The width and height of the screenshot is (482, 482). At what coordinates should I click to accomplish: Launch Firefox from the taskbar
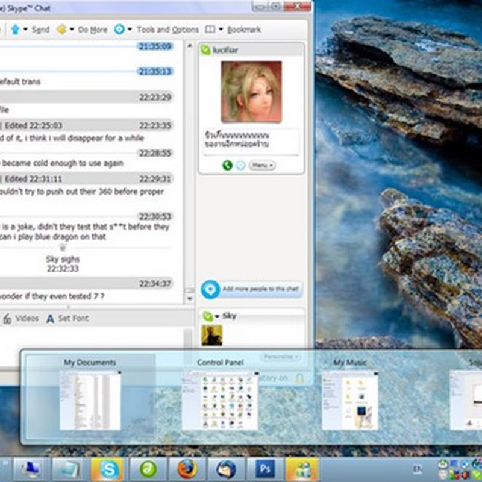click(187, 469)
